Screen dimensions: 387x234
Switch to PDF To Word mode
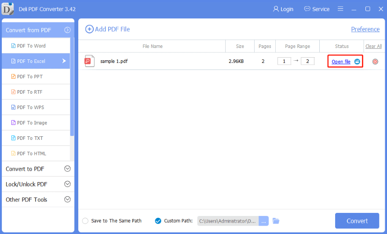click(x=31, y=46)
